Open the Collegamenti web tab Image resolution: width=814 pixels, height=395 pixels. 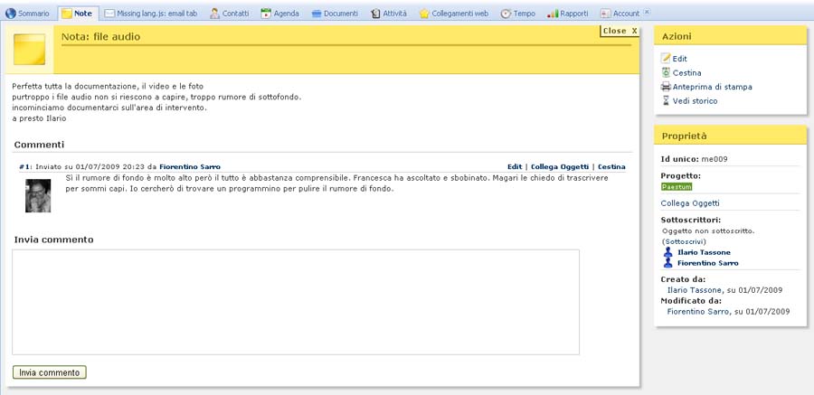point(453,14)
